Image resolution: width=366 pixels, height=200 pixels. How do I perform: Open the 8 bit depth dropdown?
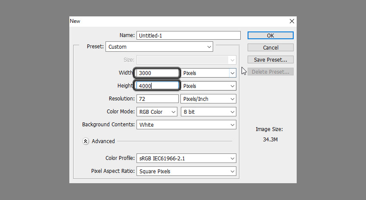click(x=208, y=112)
